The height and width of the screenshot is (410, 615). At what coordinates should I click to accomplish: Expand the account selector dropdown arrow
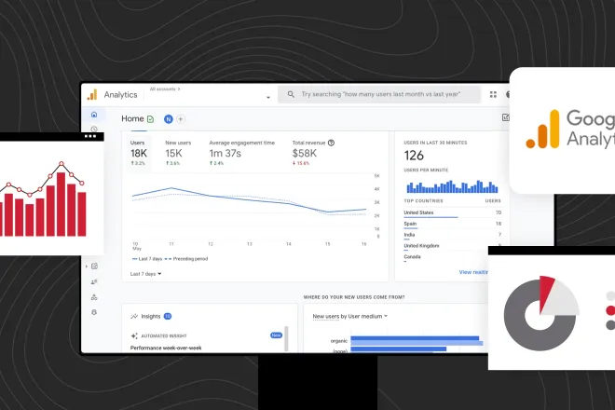(268, 97)
